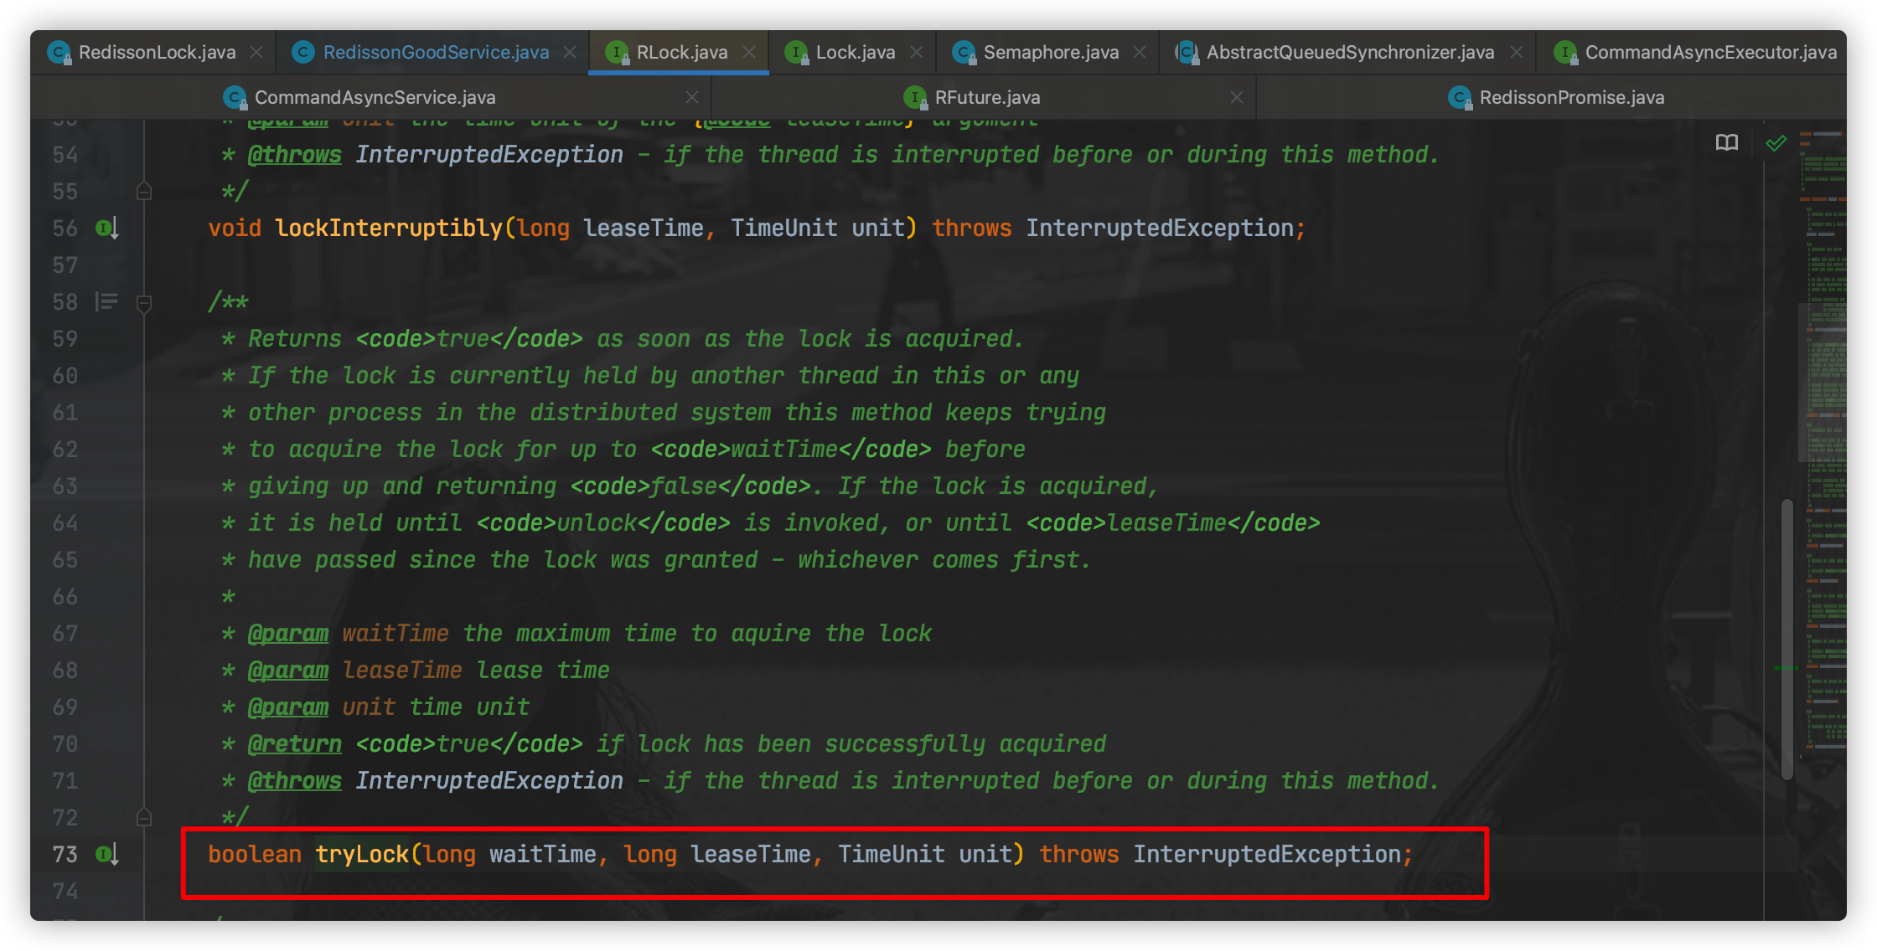Switch to the RedissonLock.java tab
Viewport: 1877px width, 951px height.
pos(157,53)
